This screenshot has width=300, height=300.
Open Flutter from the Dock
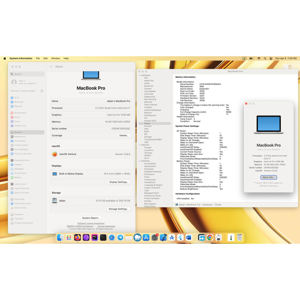tap(180, 237)
